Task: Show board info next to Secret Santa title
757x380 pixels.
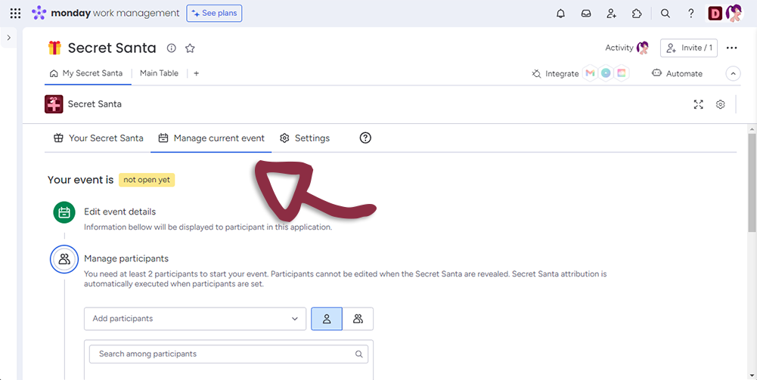Action: (x=172, y=48)
